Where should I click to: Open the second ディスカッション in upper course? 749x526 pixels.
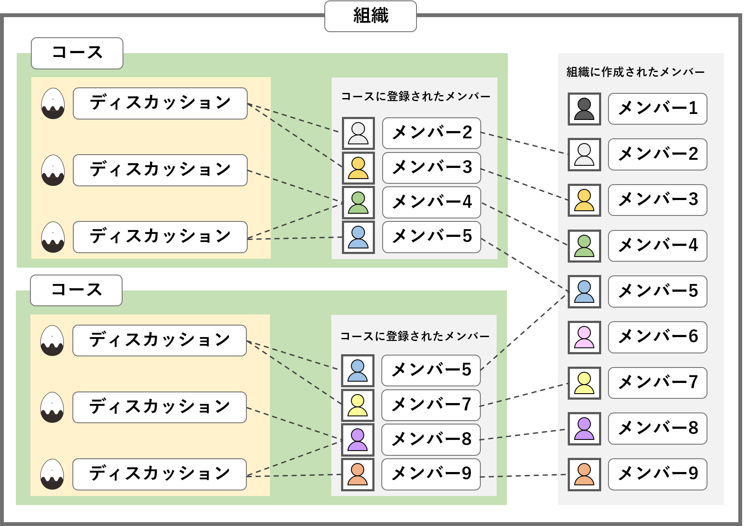coord(160,170)
